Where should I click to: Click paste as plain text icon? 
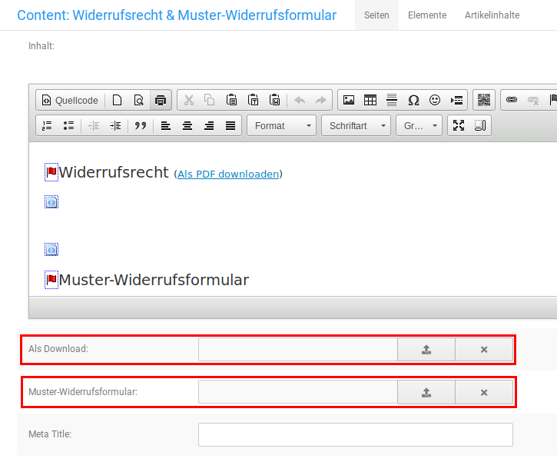254,100
